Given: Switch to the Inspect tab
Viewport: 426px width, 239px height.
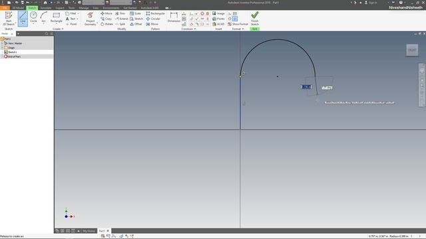Looking at the screenshot, I should [60, 8].
